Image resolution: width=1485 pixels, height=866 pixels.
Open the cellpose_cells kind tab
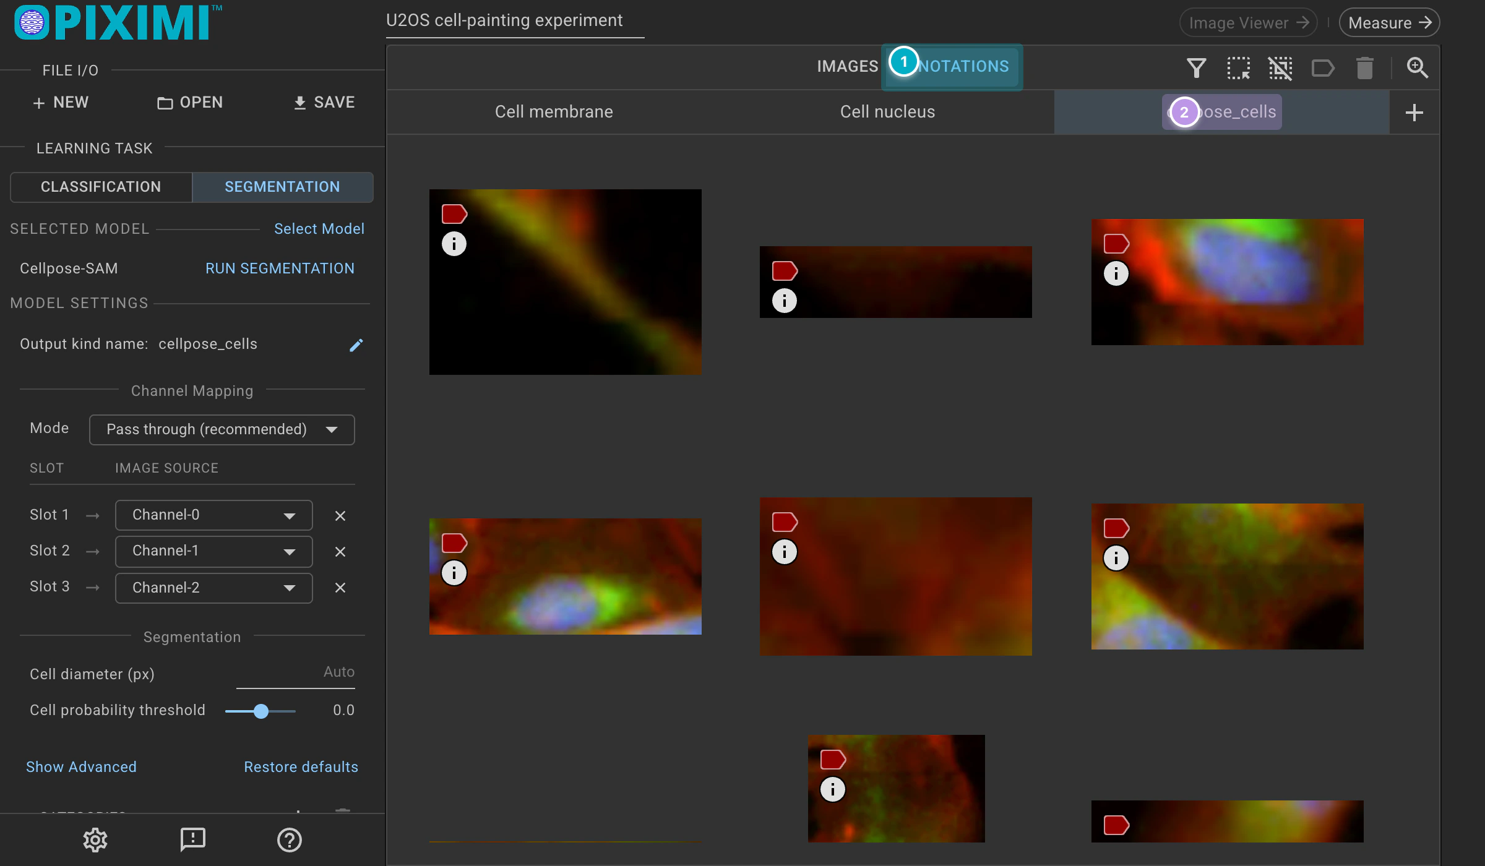point(1221,112)
